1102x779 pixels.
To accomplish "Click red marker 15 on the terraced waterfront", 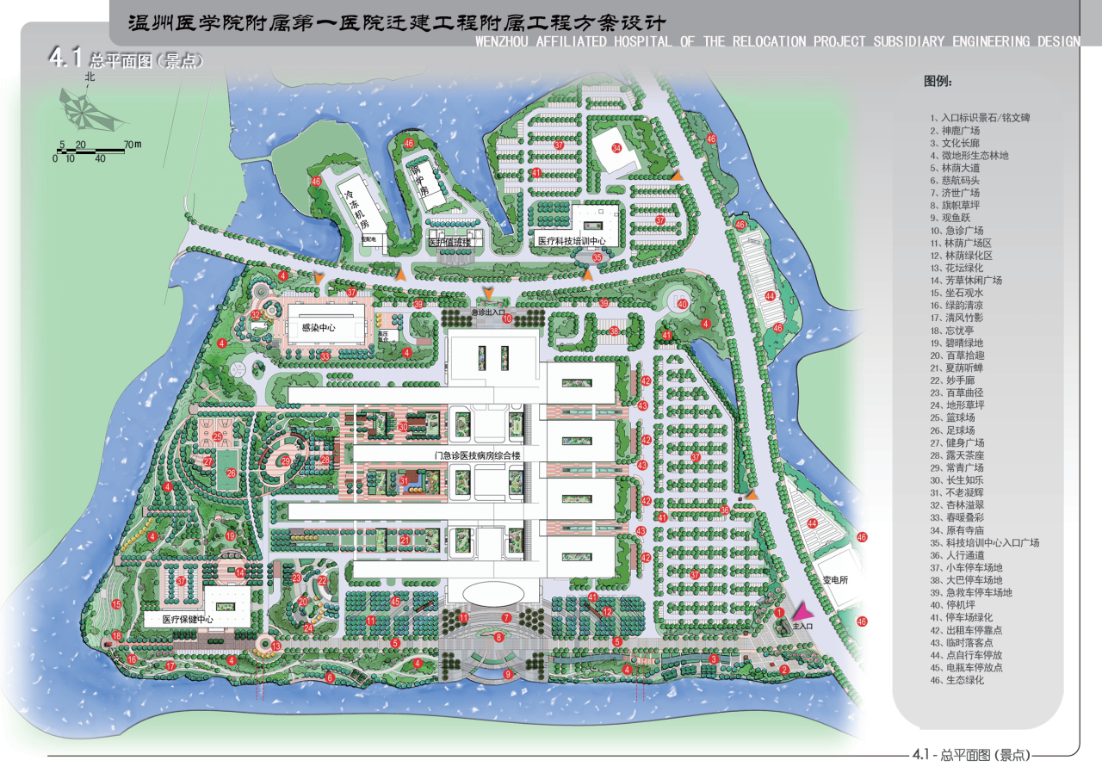I will click(116, 604).
